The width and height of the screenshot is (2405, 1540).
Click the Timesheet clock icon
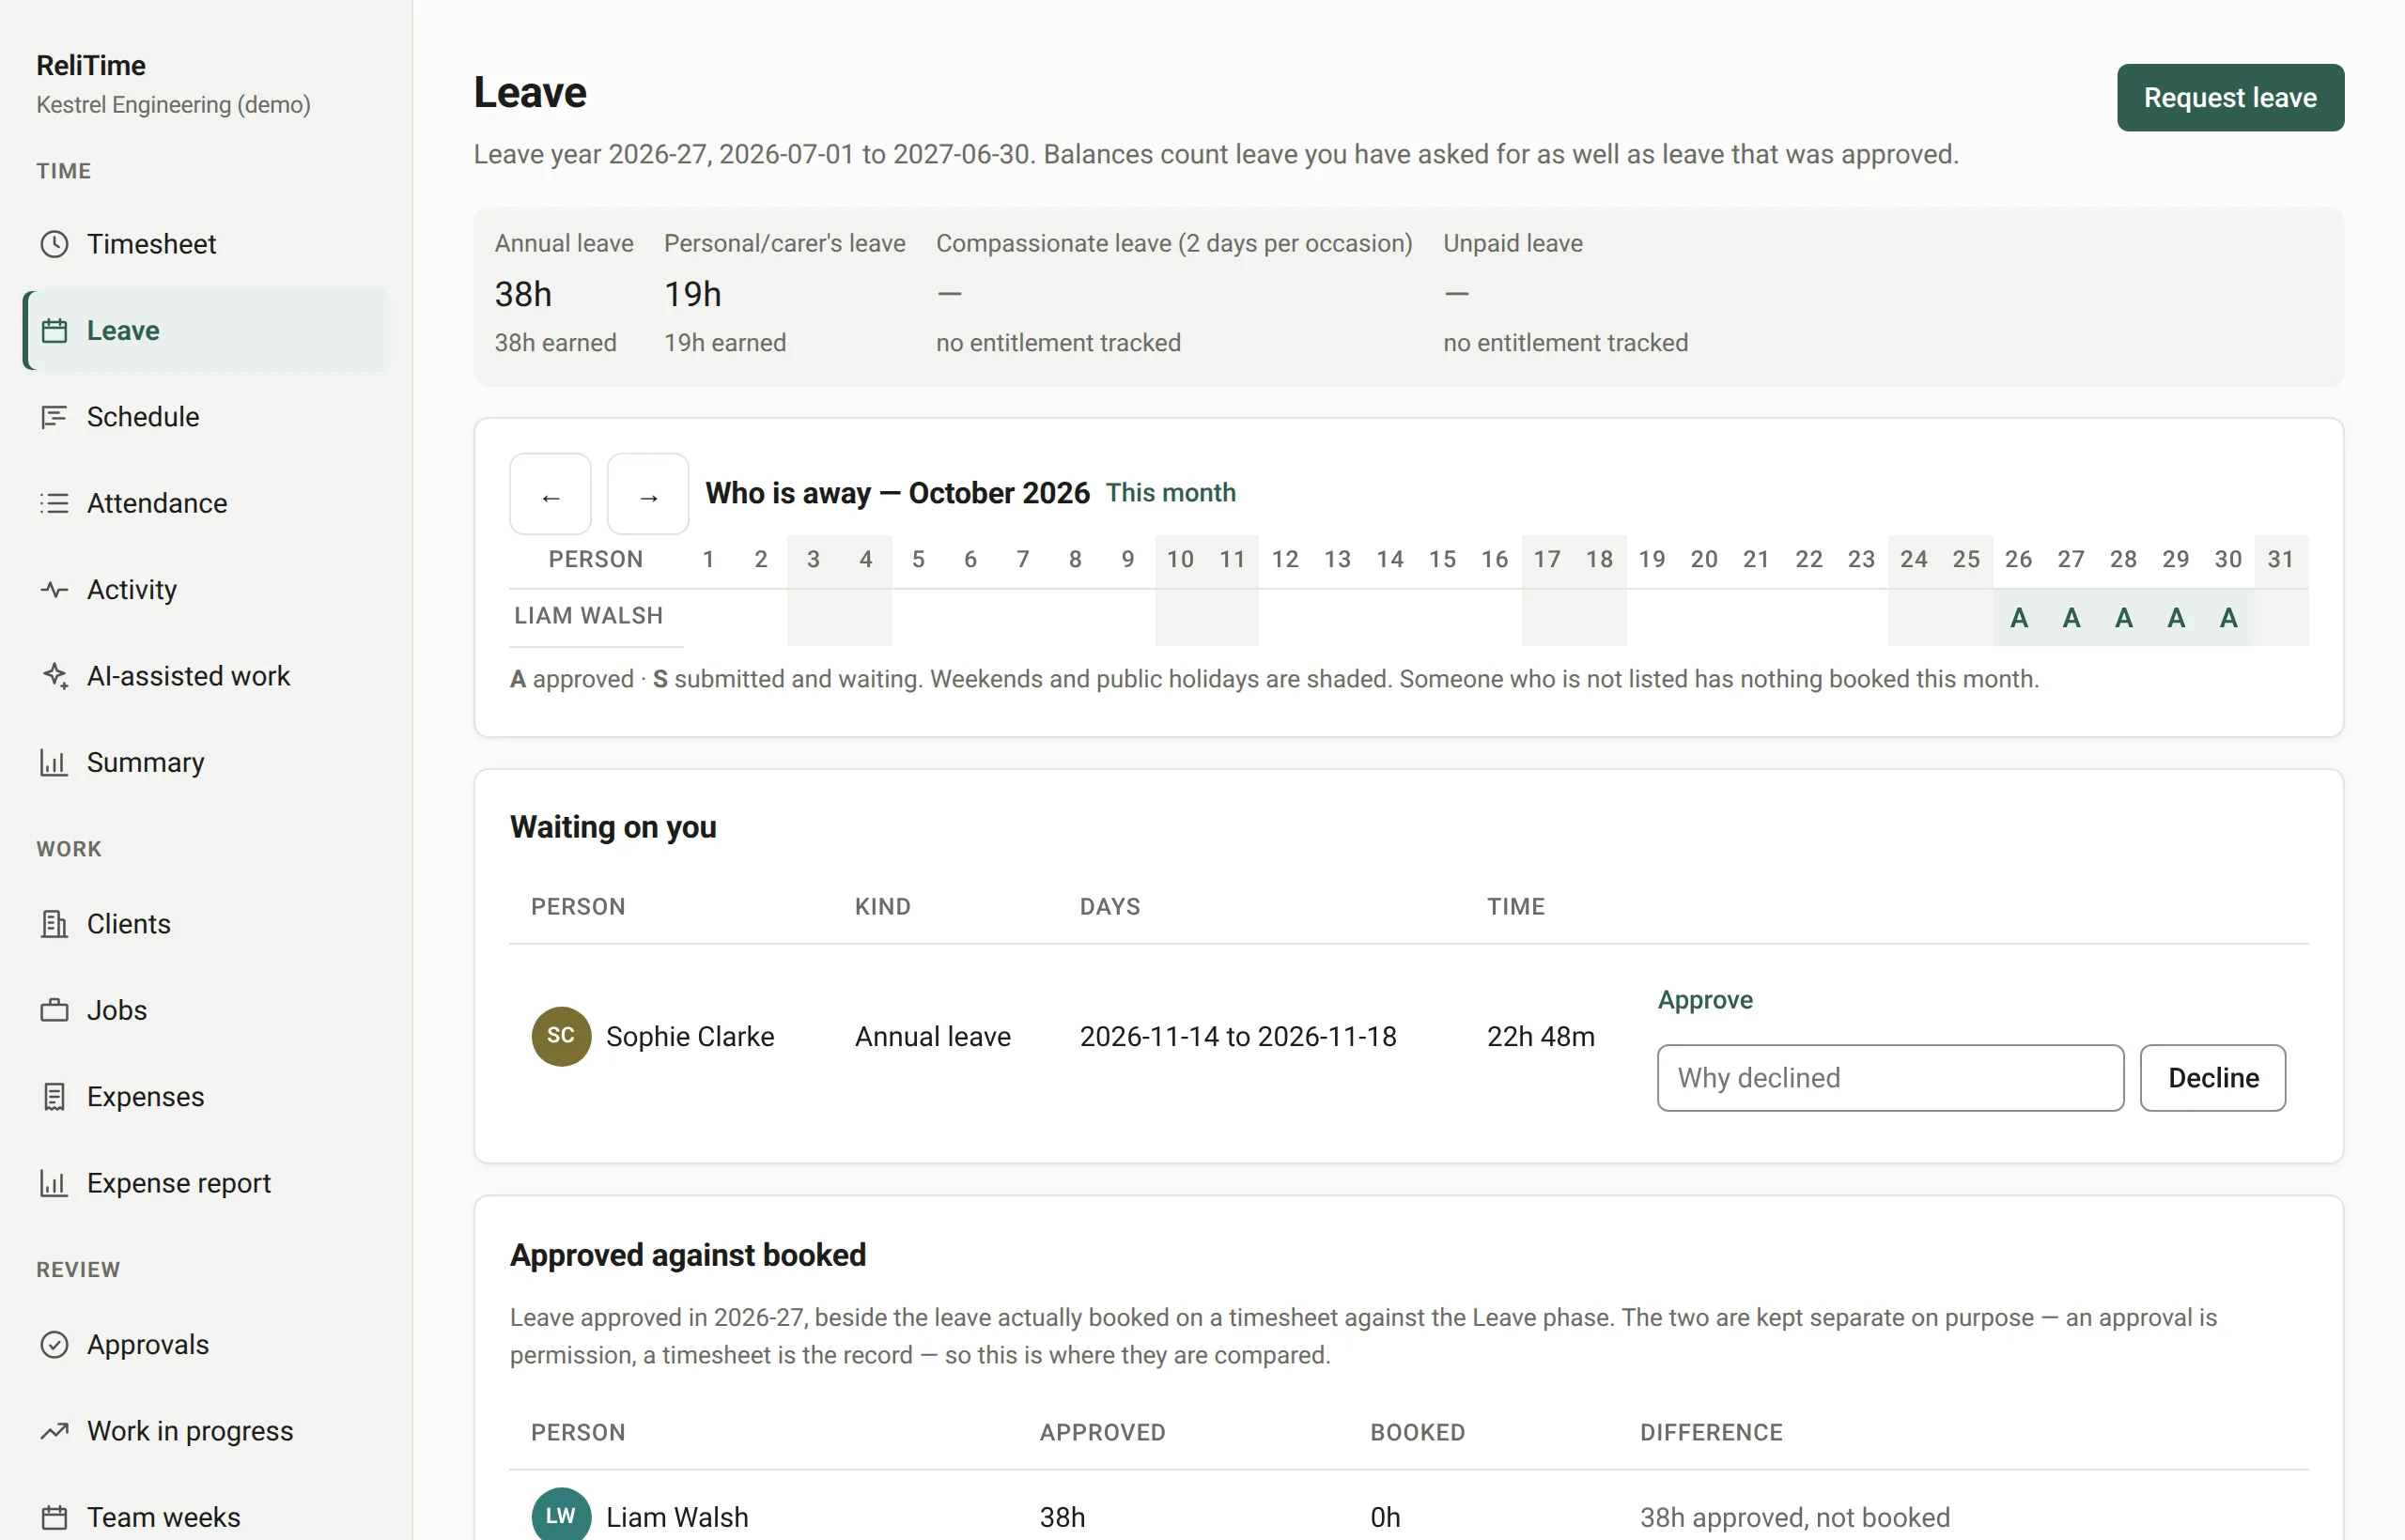[54, 244]
